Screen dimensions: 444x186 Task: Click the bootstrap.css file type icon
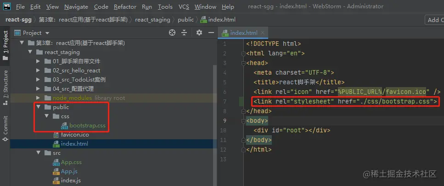point(64,126)
